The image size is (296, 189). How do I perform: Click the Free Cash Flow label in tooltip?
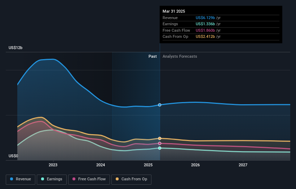(176, 30)
